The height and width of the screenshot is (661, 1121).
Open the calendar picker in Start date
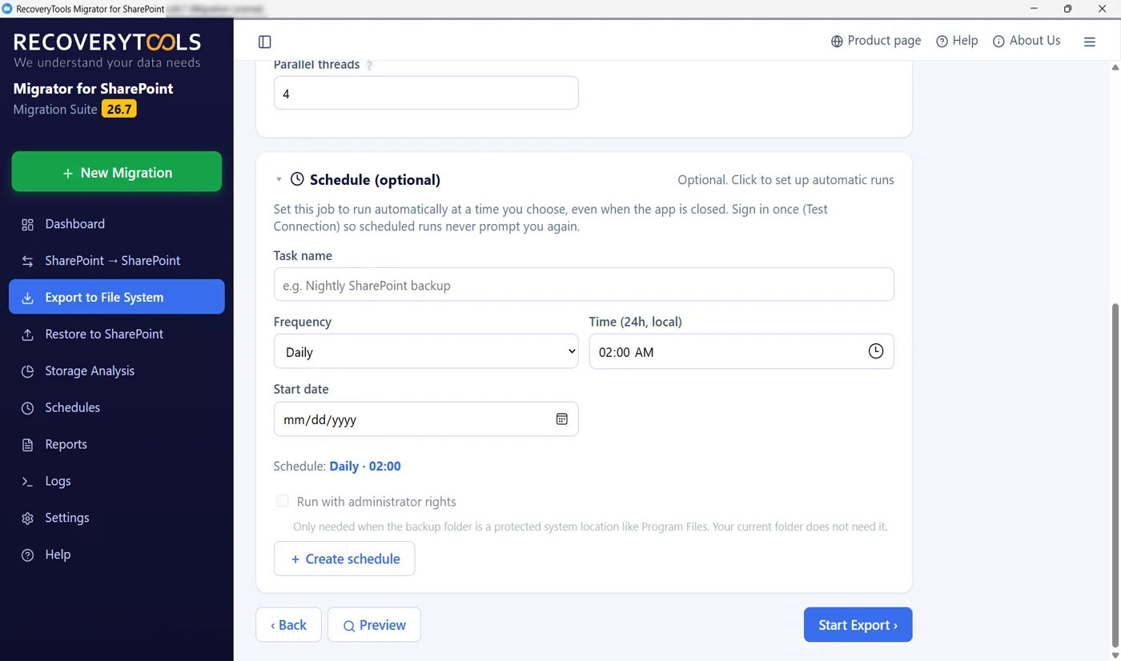[x=562, y=419]
